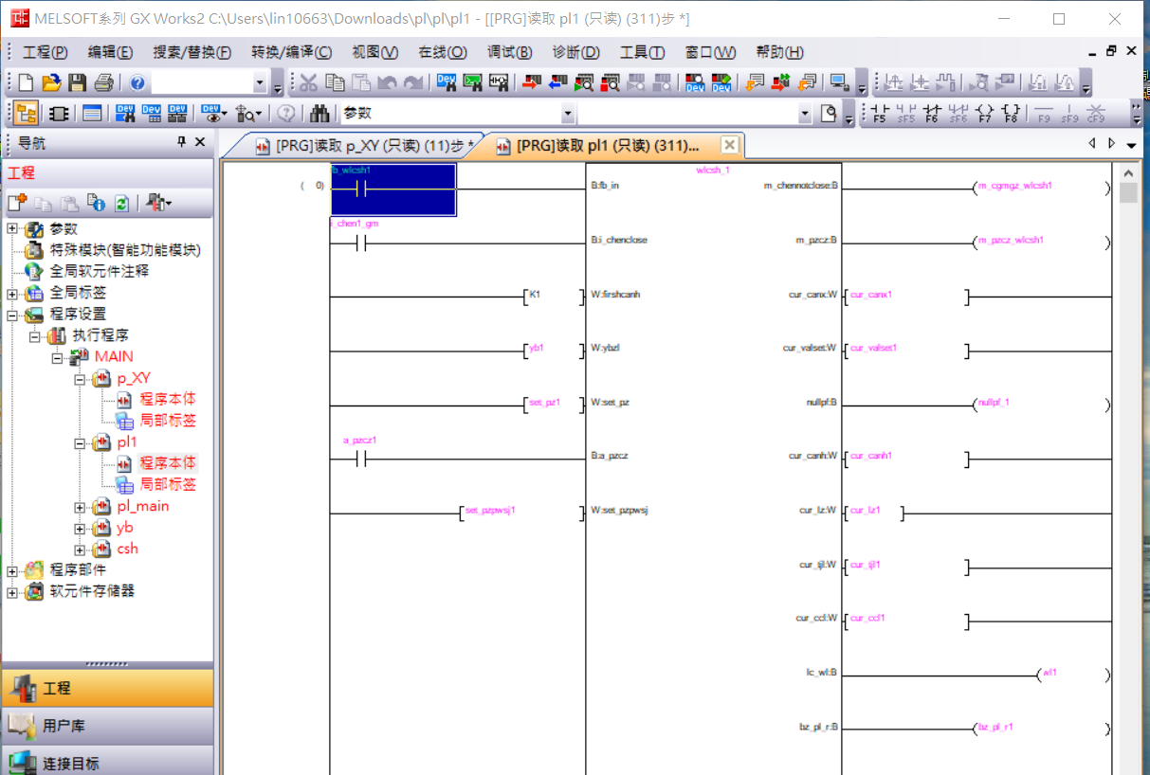Expand the 参数 tree node

click(12, 229)
